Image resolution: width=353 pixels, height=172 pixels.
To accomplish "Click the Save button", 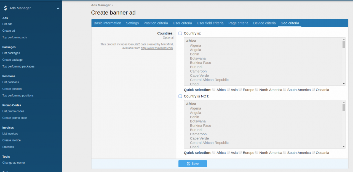I will pos(192,163).
